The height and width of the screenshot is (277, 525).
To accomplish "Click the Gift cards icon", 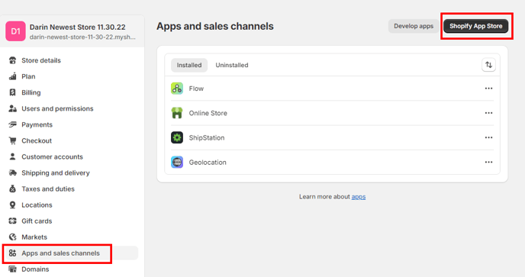I will click(13, 221).
